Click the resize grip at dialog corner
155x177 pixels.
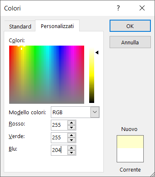152,174
